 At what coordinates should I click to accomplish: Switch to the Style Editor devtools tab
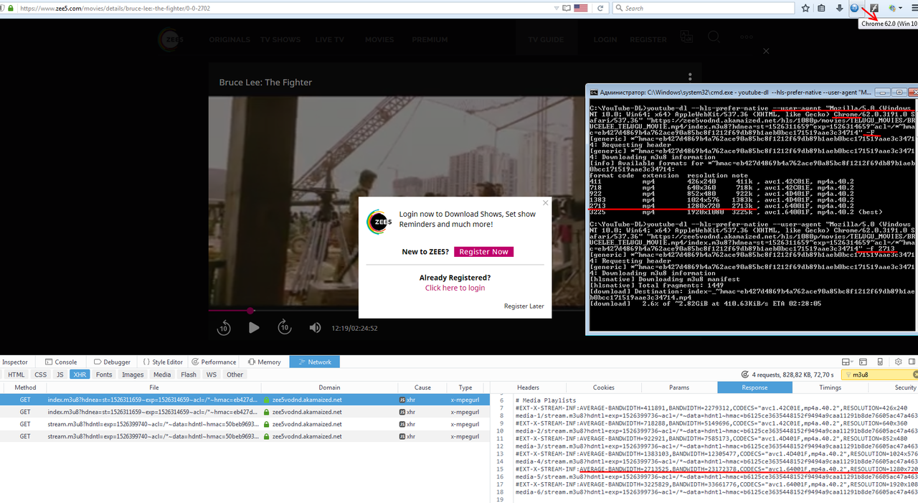163,362
